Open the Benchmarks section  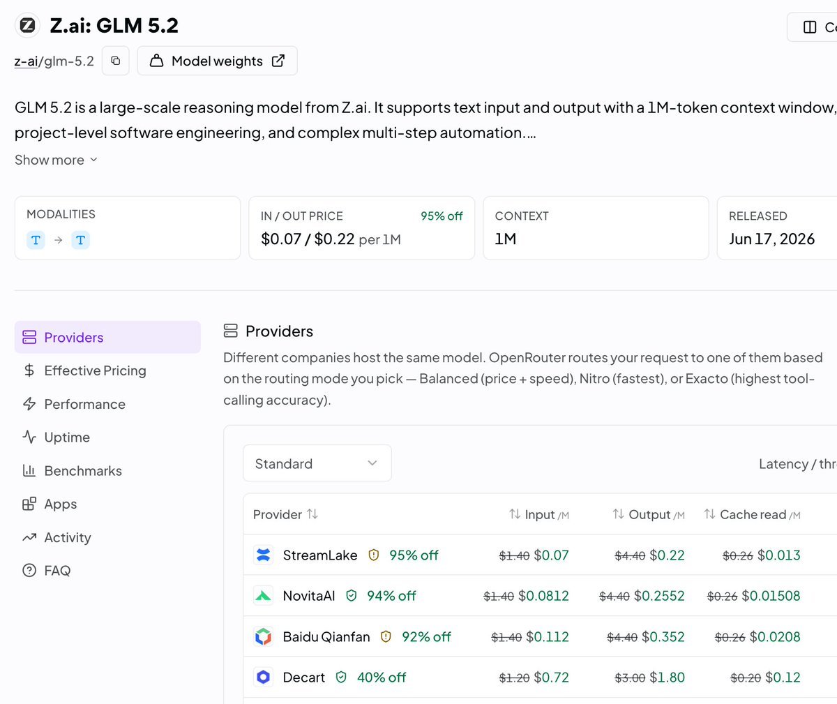coord(83,471)
